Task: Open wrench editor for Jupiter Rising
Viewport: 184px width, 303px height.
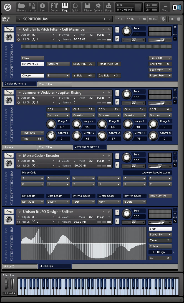Action: [9, 92]
